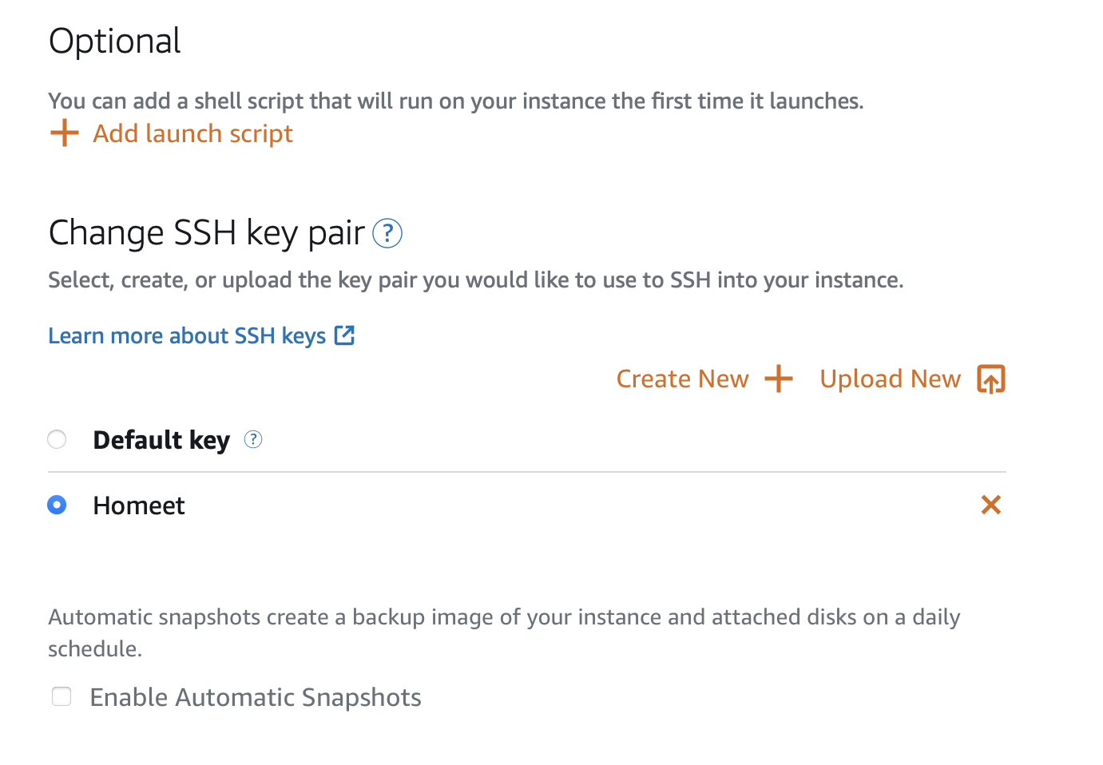The height and width of the screenshot is (765, 1103).
Task: Open help icon next to Change SSH key pair
Action: pos(387,234)
